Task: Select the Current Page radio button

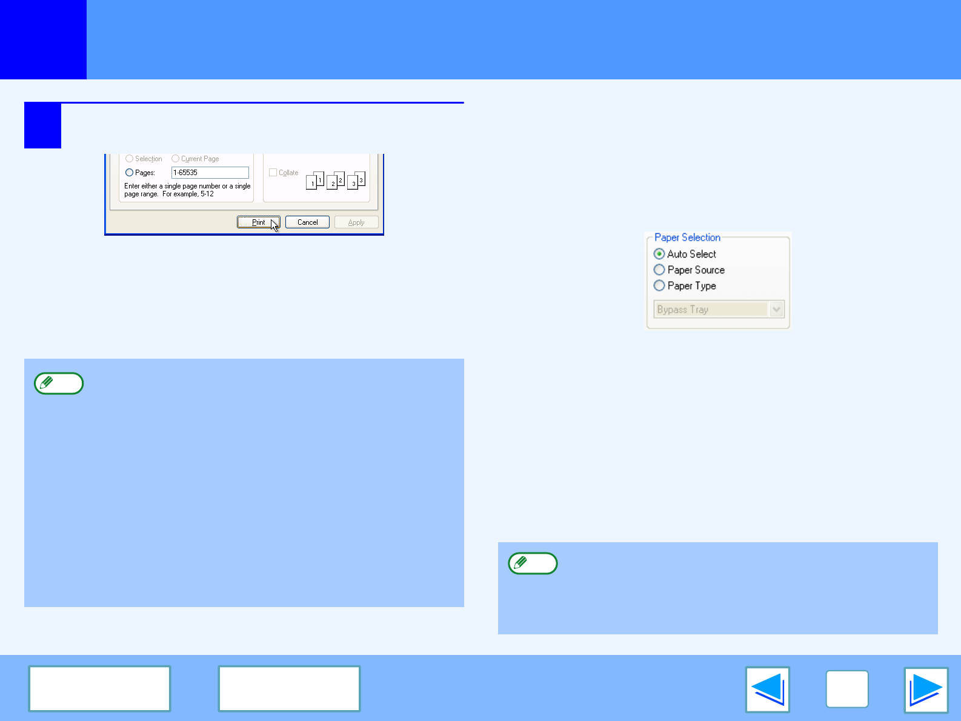Action: click(176, 159)
